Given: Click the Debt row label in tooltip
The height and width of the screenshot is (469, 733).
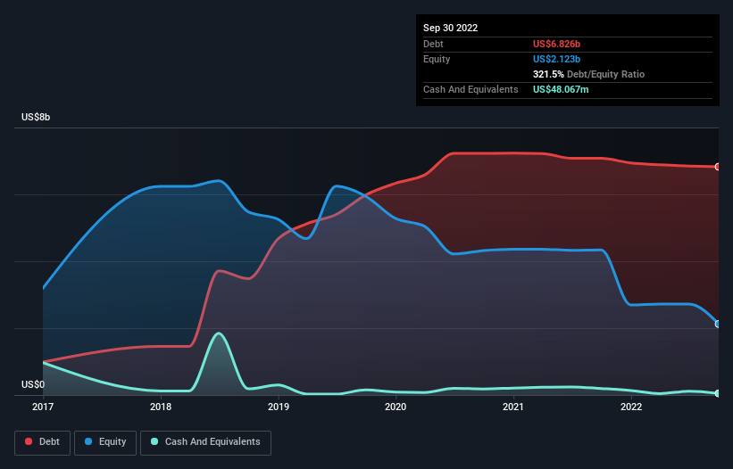Looking at the screenshot, I should 433,44.
